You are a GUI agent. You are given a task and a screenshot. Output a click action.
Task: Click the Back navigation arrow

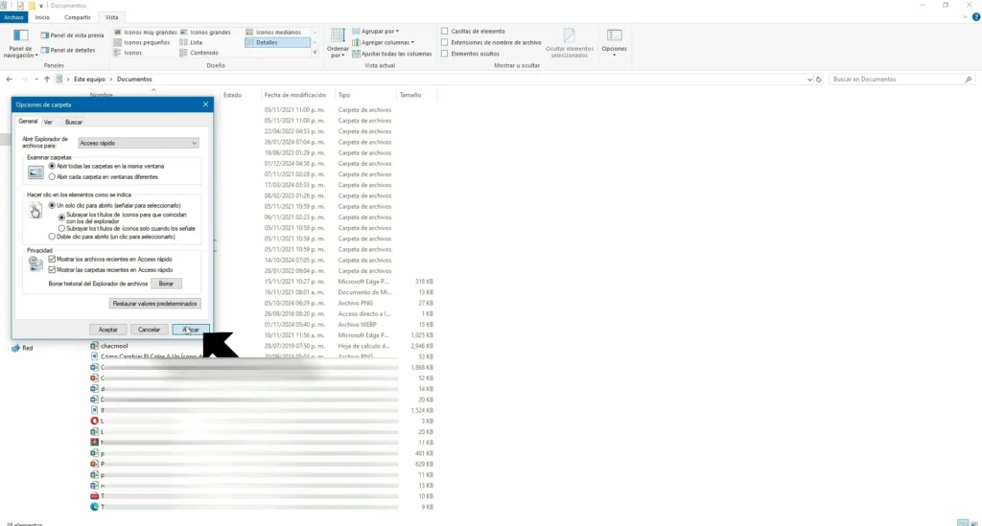pos(9,80)
